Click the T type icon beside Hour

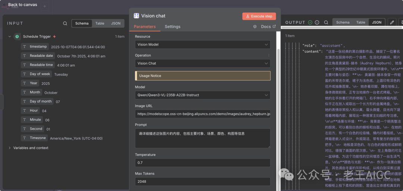click(x=25, y=110)
